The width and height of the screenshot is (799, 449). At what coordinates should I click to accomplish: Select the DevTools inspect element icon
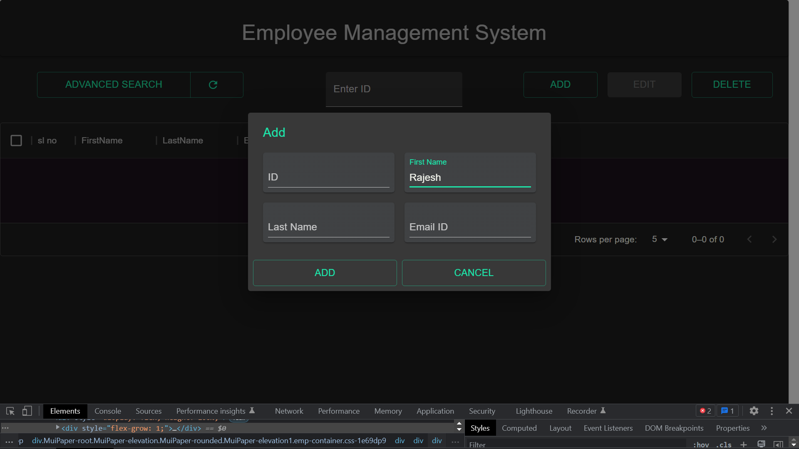pyautogui.click(x=10, y=411)
